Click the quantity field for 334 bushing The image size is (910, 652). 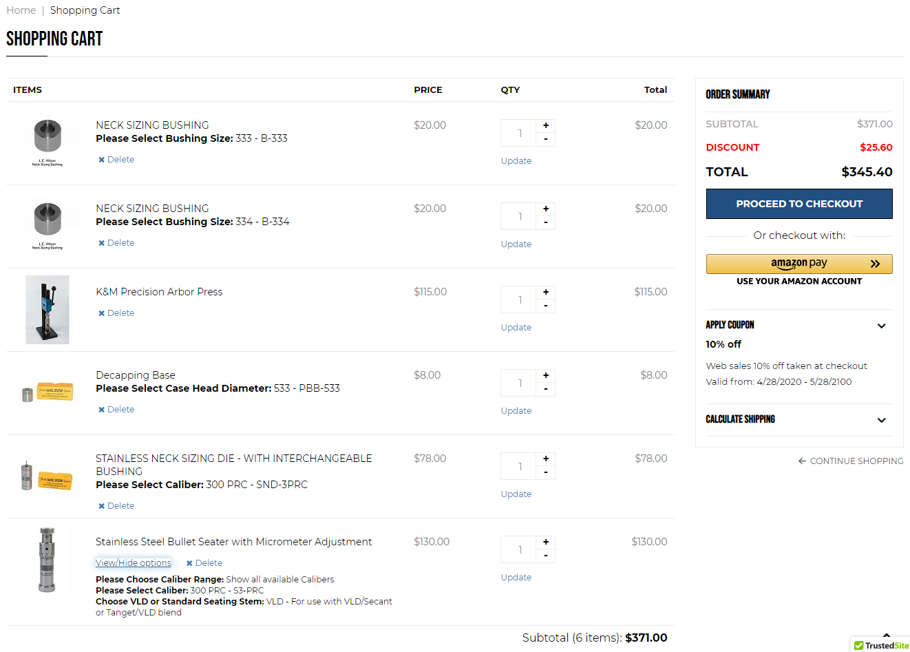(520, 217)
